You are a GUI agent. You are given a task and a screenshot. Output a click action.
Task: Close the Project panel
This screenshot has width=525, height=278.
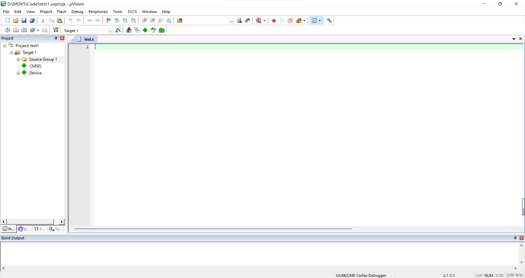(62, 38)
